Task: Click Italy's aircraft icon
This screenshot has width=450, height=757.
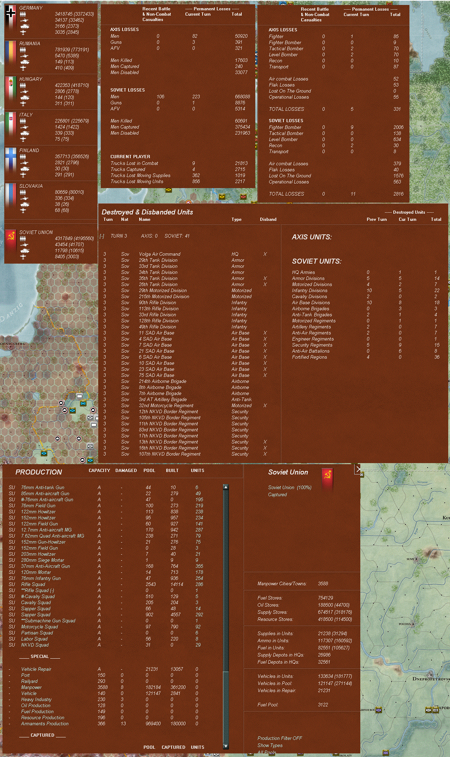Action: [23, 139]
